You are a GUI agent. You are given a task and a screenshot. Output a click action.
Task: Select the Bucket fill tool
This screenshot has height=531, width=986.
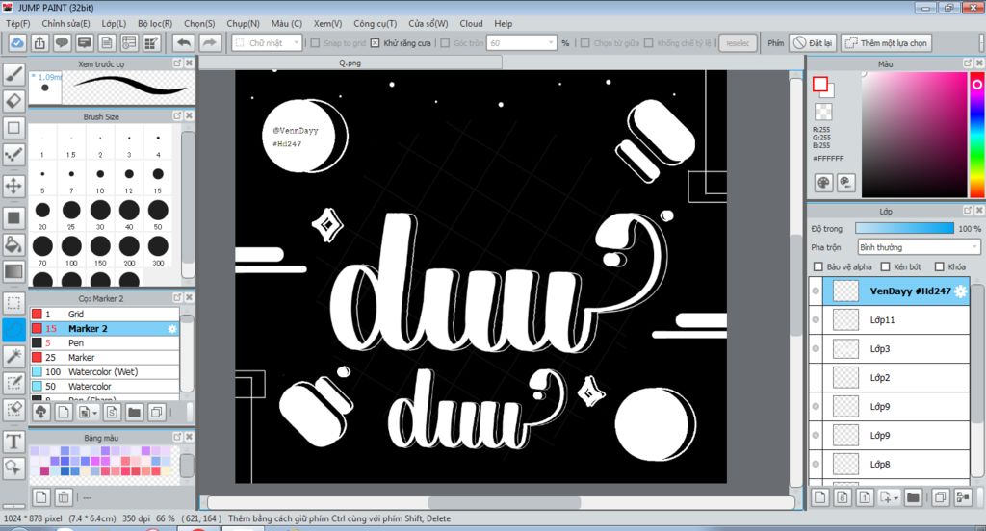tap(13, 244)
